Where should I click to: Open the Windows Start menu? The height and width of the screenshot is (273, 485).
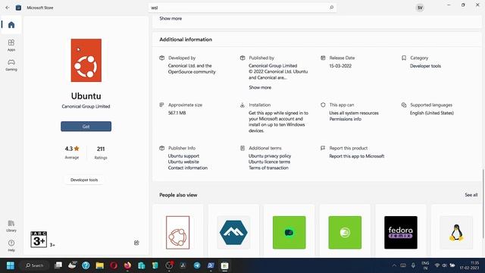(11, 265)
